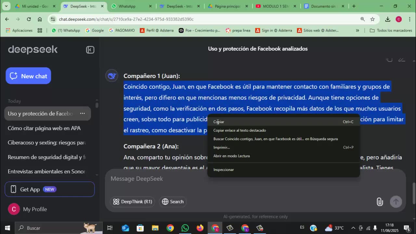Select Buscar Coincido contigo in Búsqueda segura

283,139
